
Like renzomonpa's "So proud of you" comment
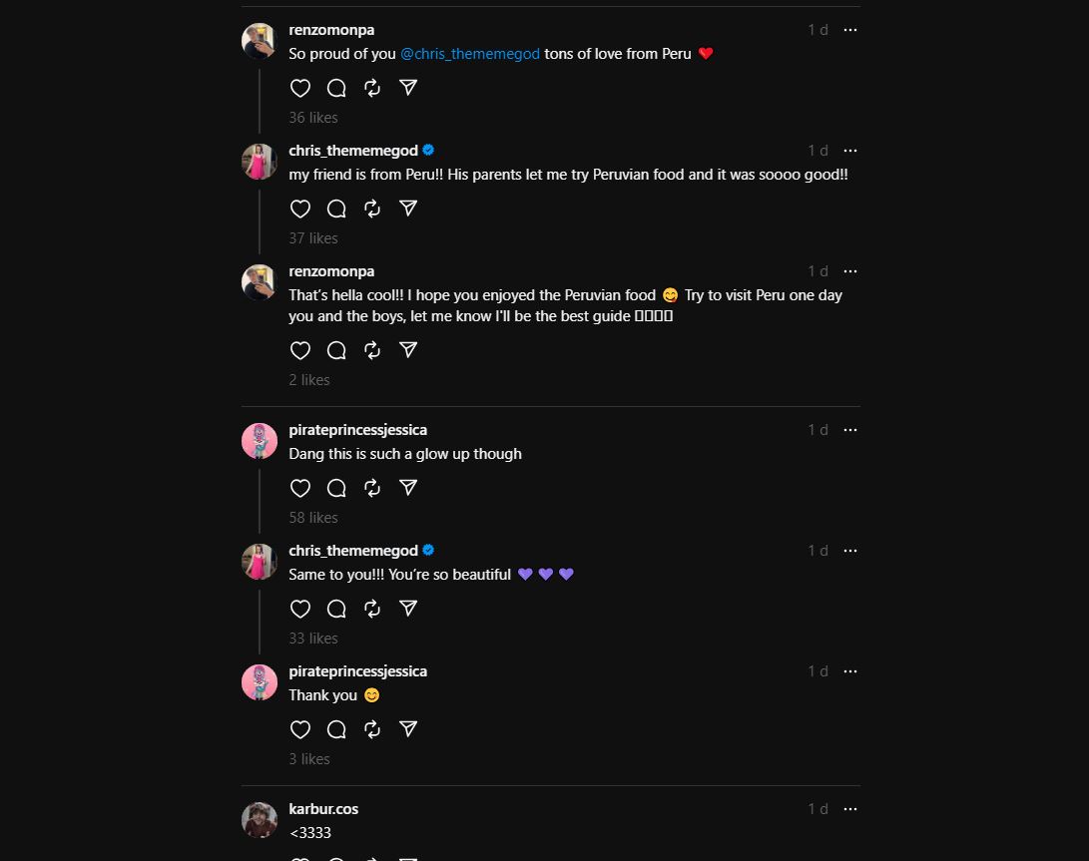(300, 88)
